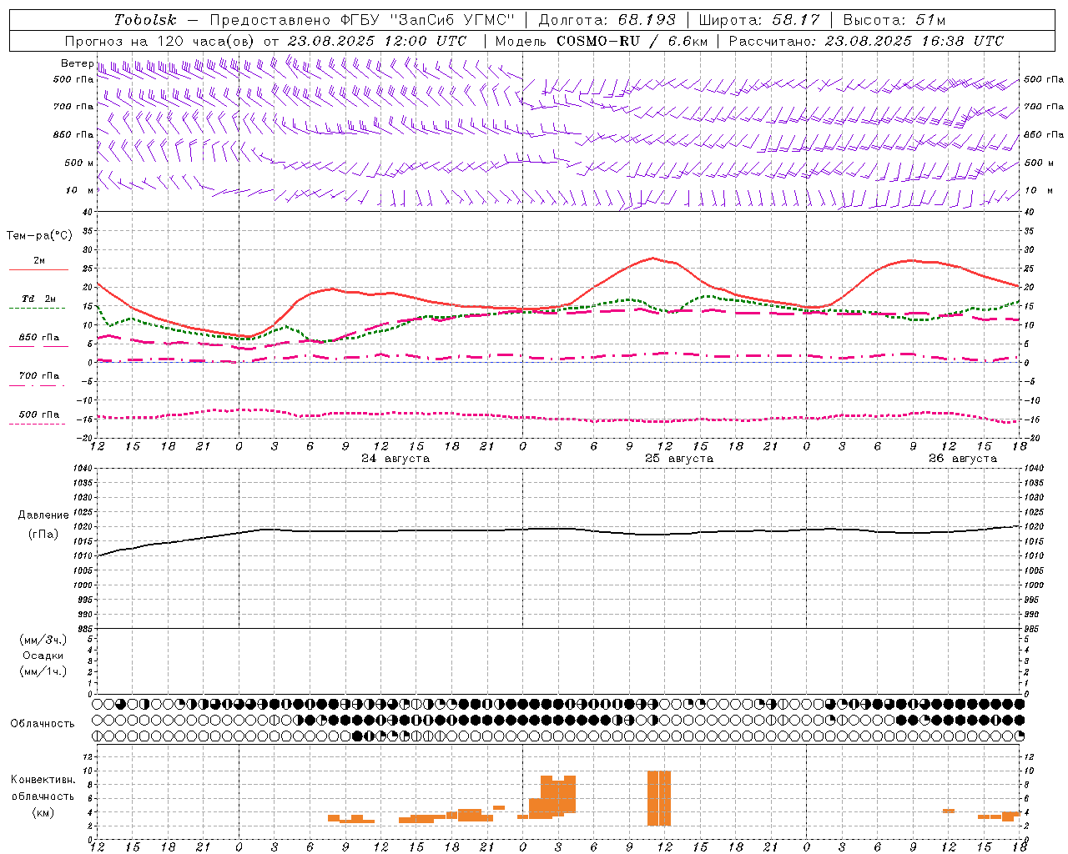Click the 'Прогноз на 120 часа(ов)' forecast text
Image resolution: width=1068 pixels, height=854 pixels.
pyautogui.click(x=160, y=41)
